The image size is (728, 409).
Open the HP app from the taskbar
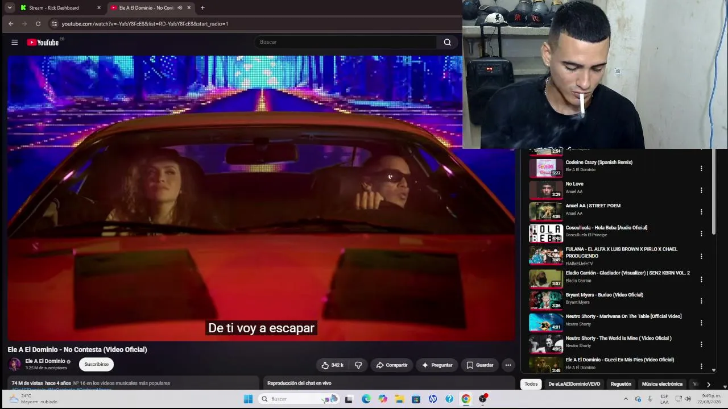coord(433,399)
